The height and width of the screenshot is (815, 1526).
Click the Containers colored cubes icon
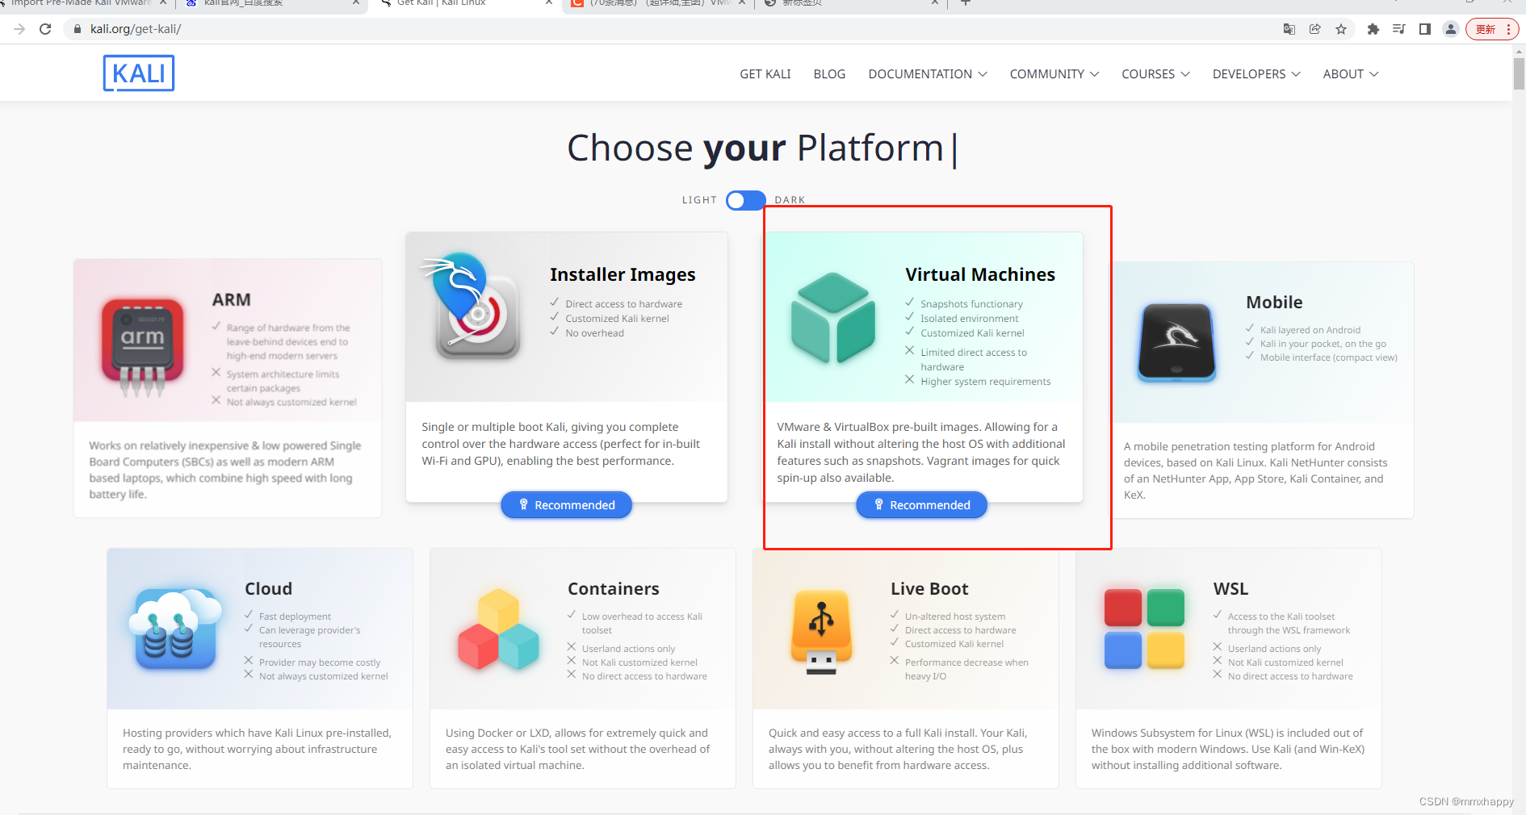(498, 629)
